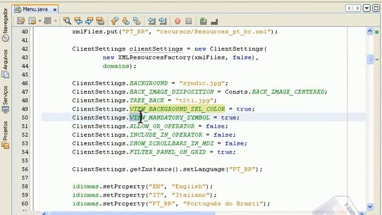
Task: Click getInstance() on line 56
Action: click(154, 169)
